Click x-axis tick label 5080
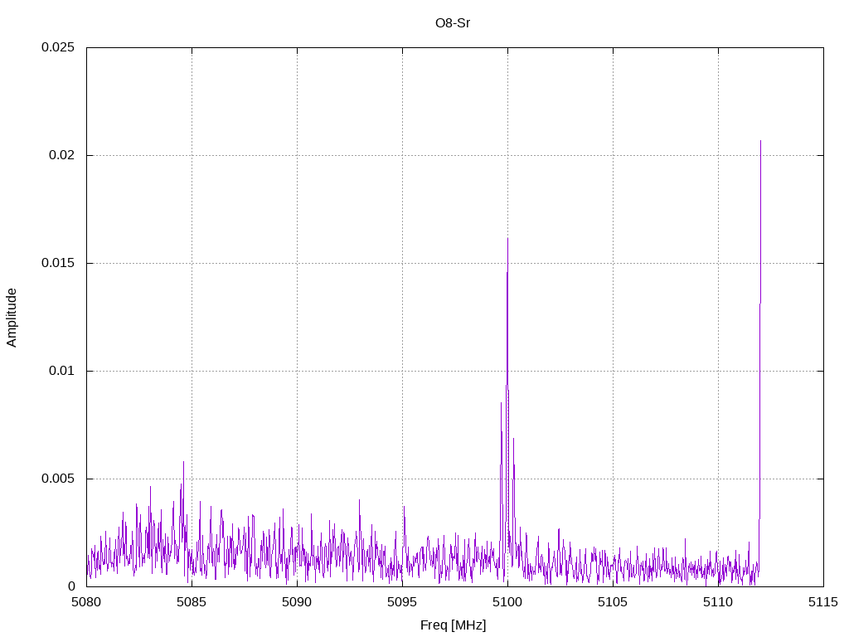849x637 pixels. [x=86, y=602]
